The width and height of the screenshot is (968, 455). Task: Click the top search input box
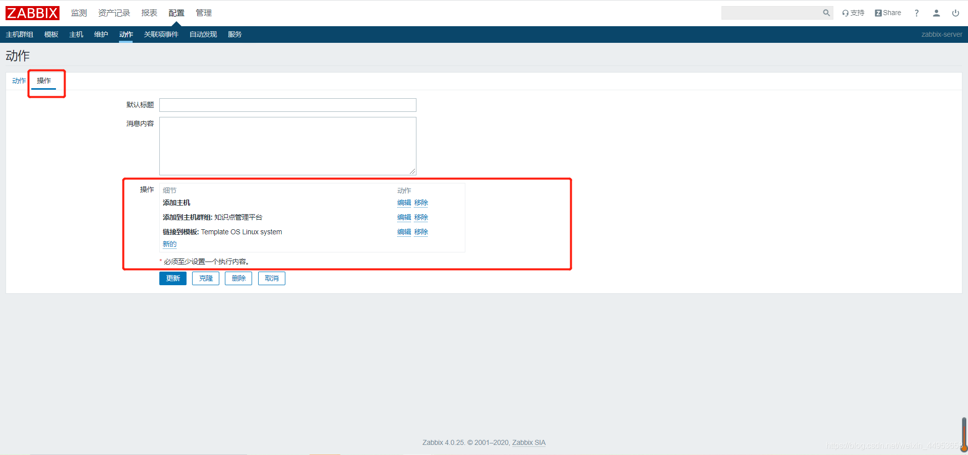pos(771,13)
